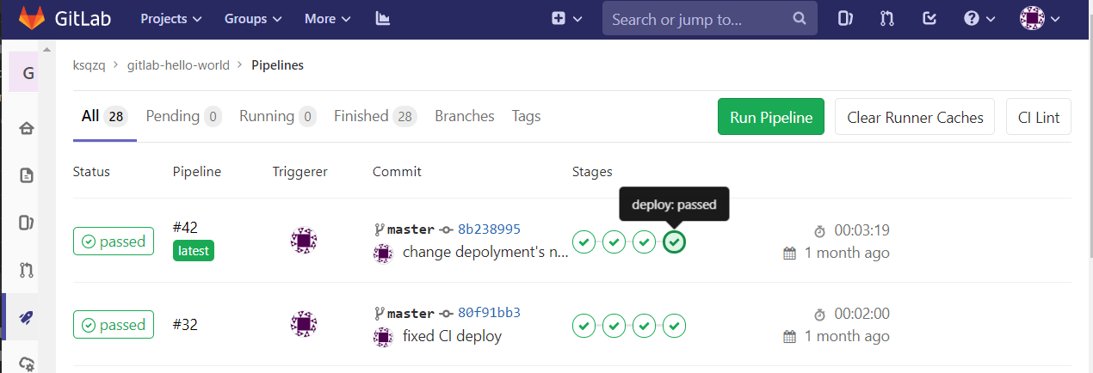Select the All pipelines tab
This screenshot has height=373, width=1093.
pyautogui.click(x=105, y=116)
